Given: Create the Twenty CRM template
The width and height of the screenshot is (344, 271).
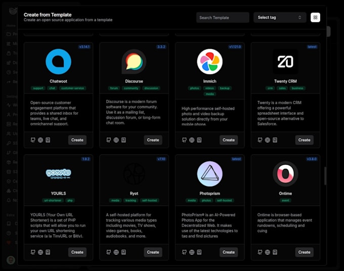Looking at the screenshot, I should [305, 140].
